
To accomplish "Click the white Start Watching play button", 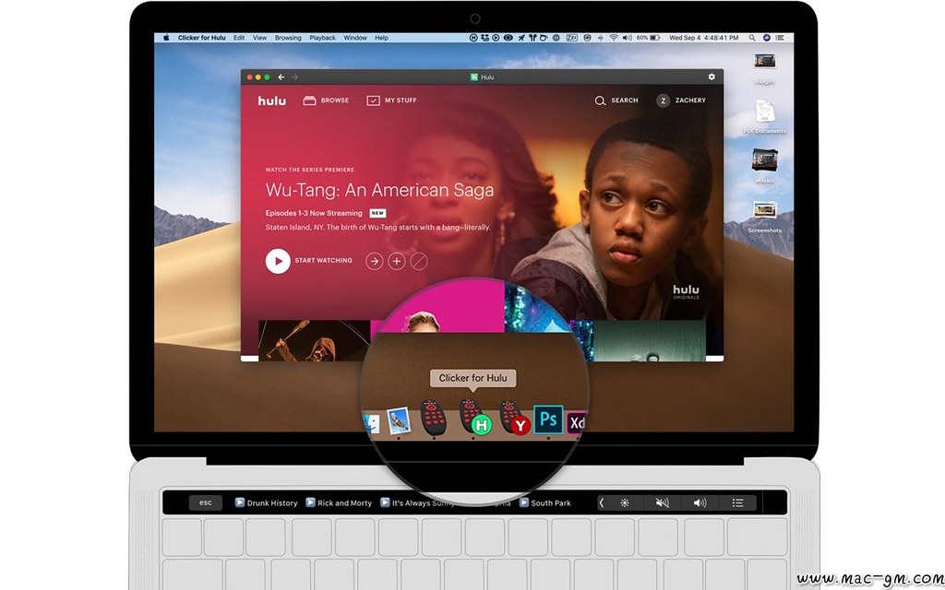I will click(x=278, y=261).
